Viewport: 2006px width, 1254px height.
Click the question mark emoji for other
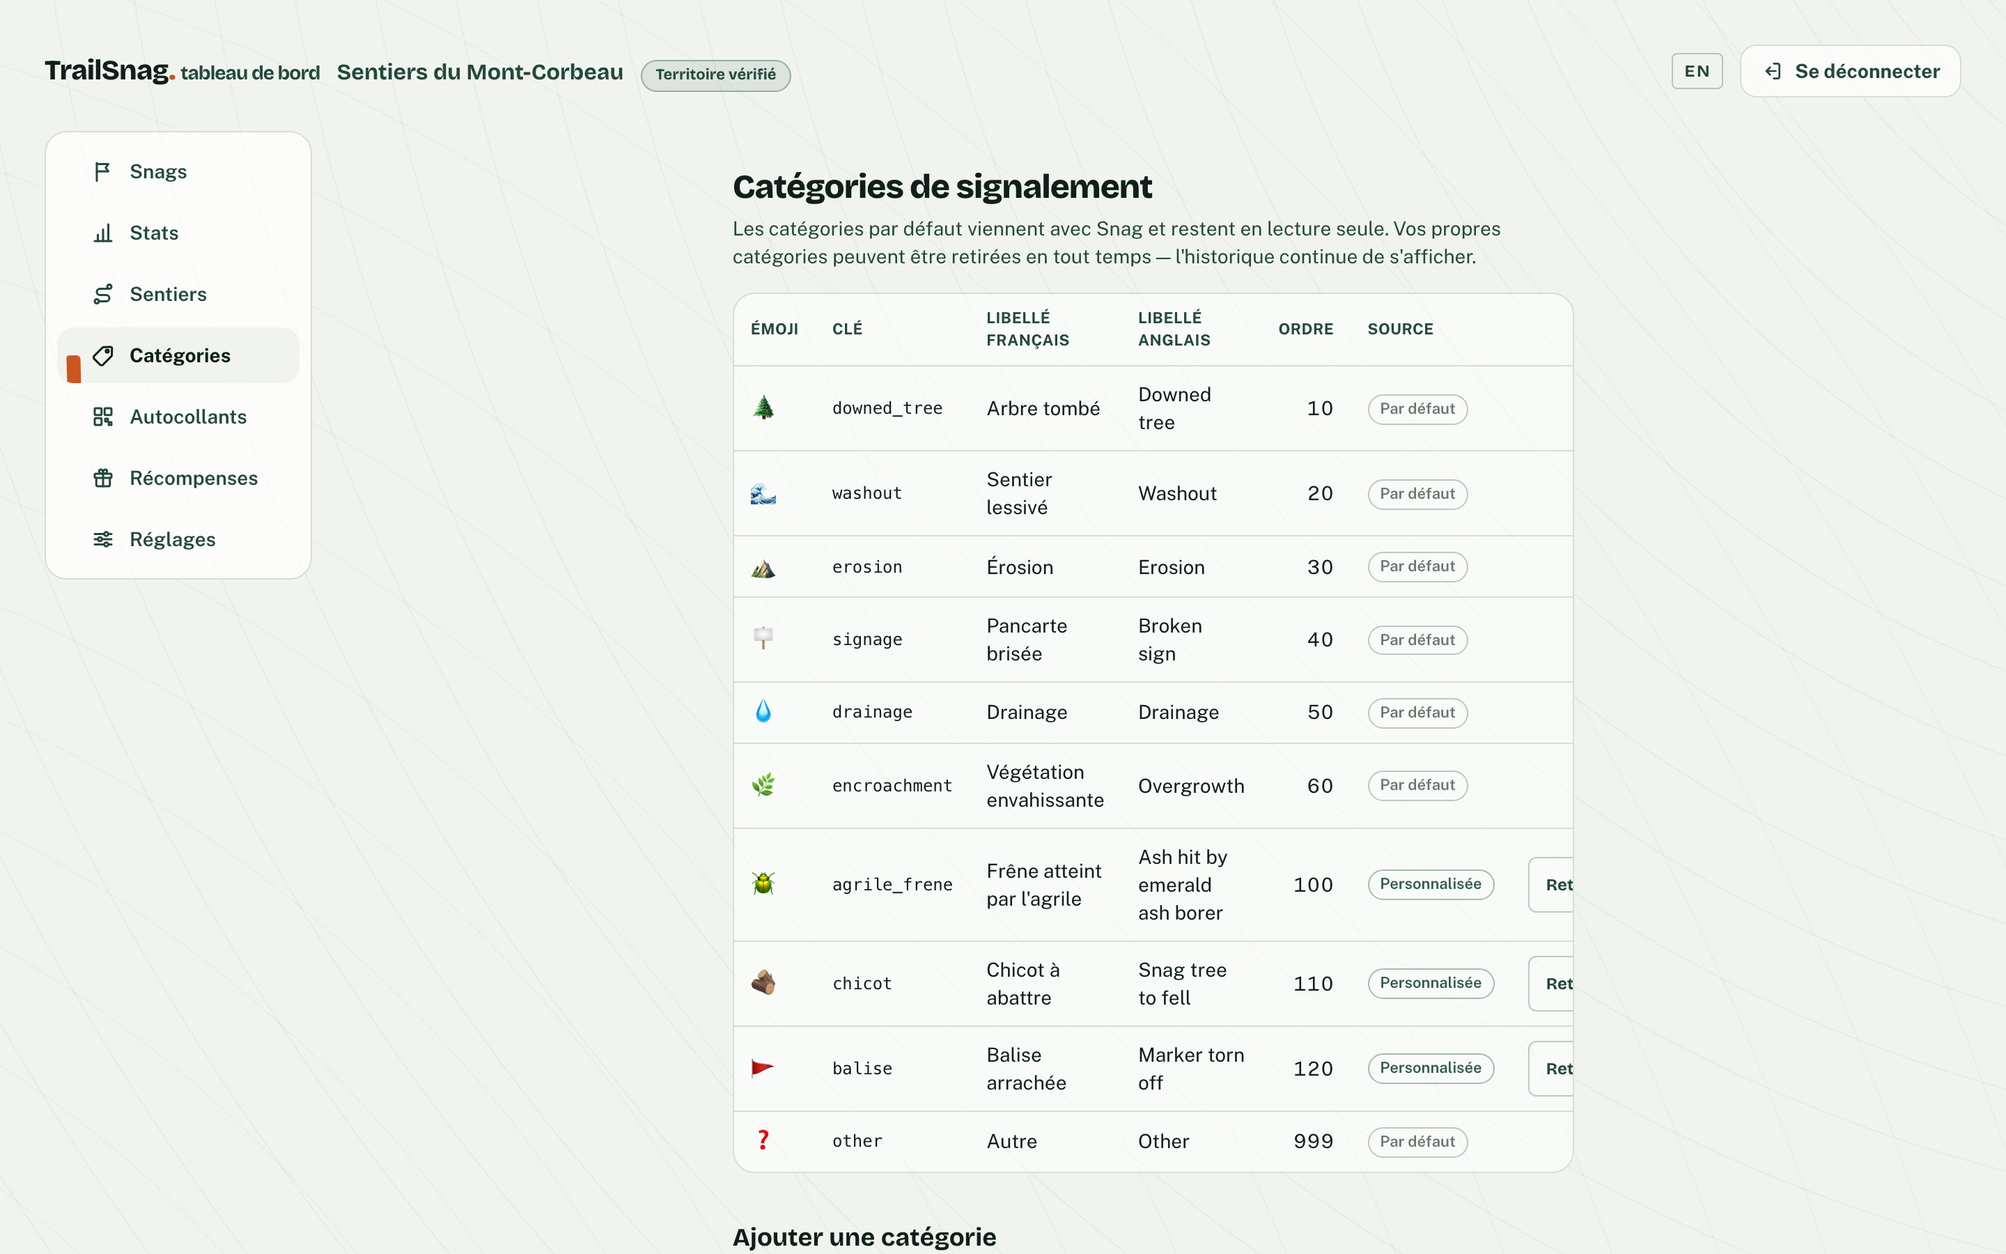763,1140
